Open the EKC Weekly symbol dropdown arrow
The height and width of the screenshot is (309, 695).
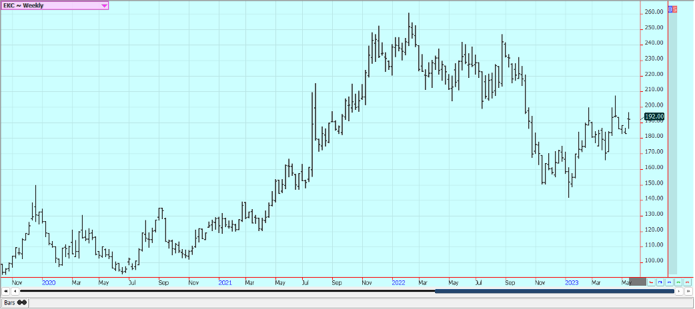tap(104, 5)
